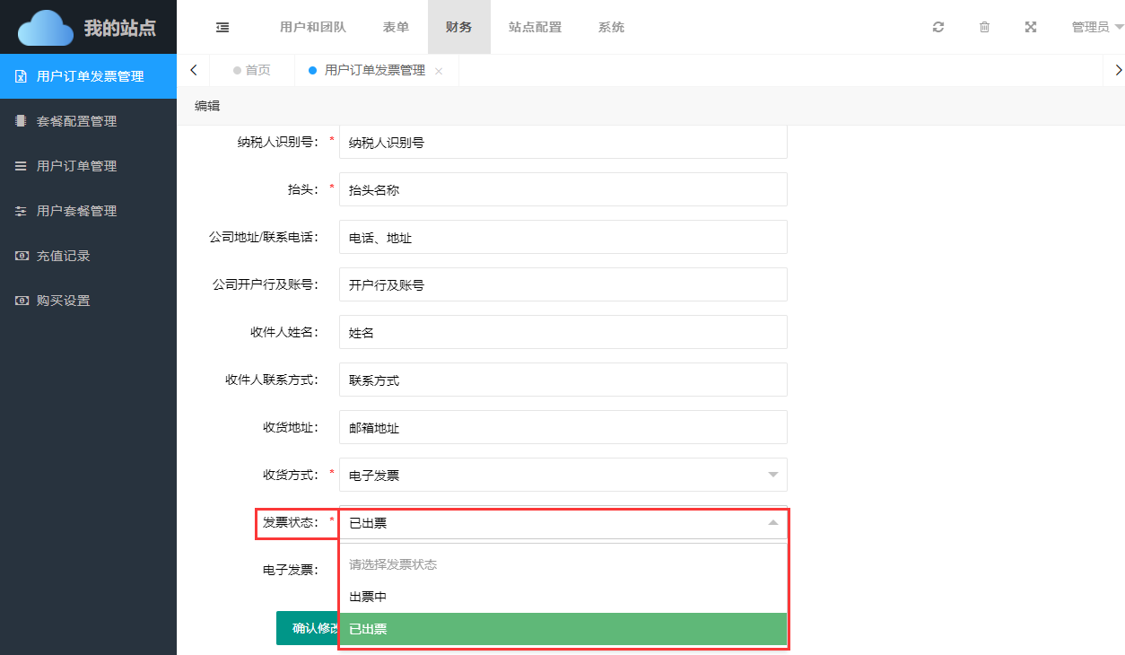This screenshot has height=655, width=1125.
Task: Close the 用户订单发票管理 tab
Action: pyautogui.click(x=439, y=71)
